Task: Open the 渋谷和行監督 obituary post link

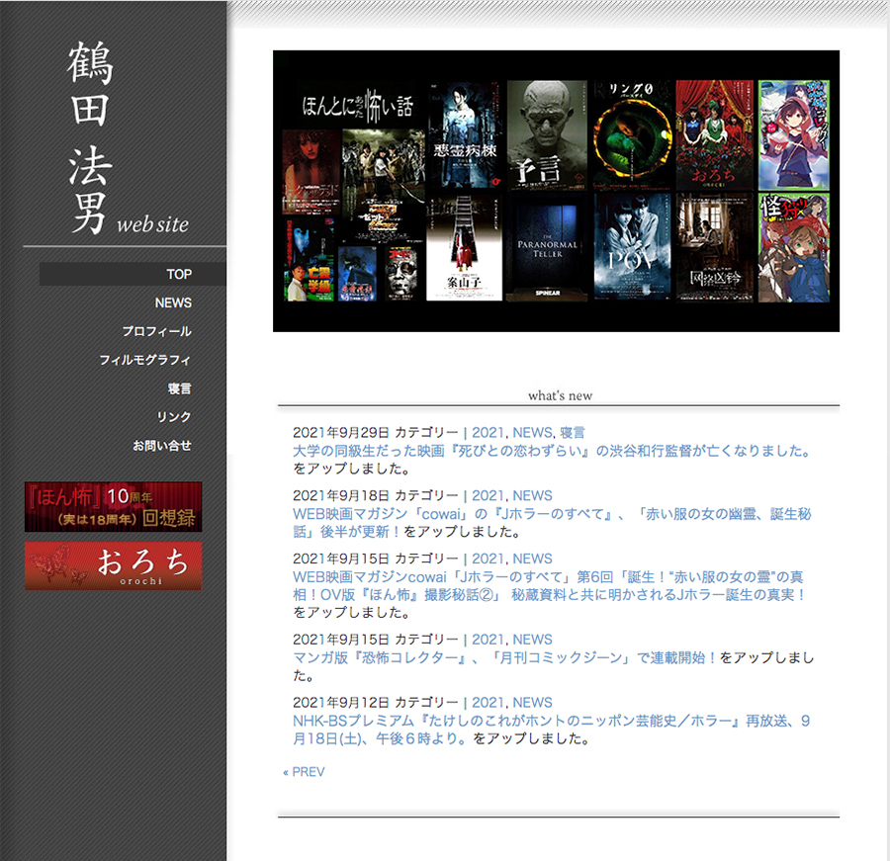Action: [552, 451]
